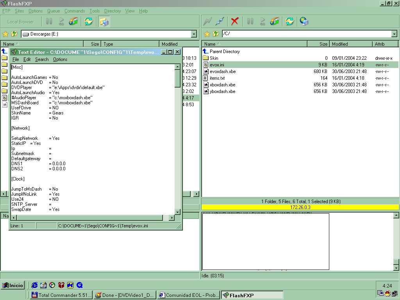Click the Disconnect plug icon
The image size is (400, 300).
pyautogui.click(x=220, y=21)
